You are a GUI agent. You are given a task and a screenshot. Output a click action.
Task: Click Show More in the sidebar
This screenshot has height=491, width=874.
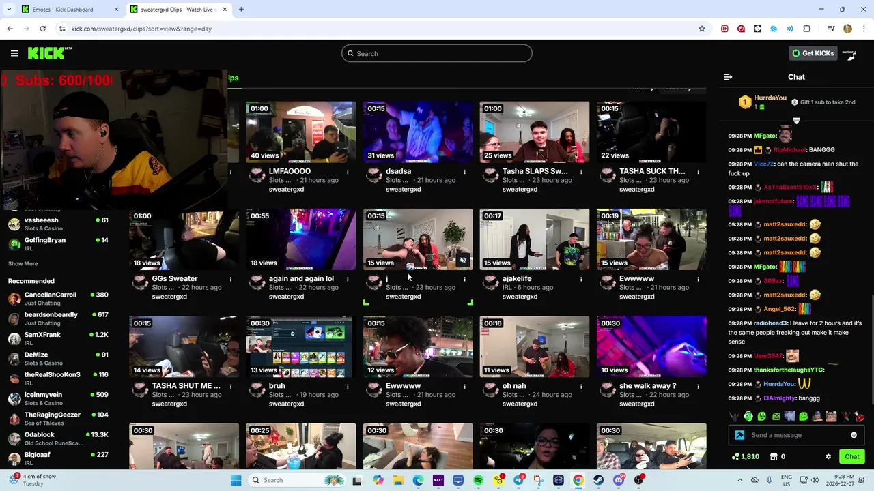(x=23, y=263)
